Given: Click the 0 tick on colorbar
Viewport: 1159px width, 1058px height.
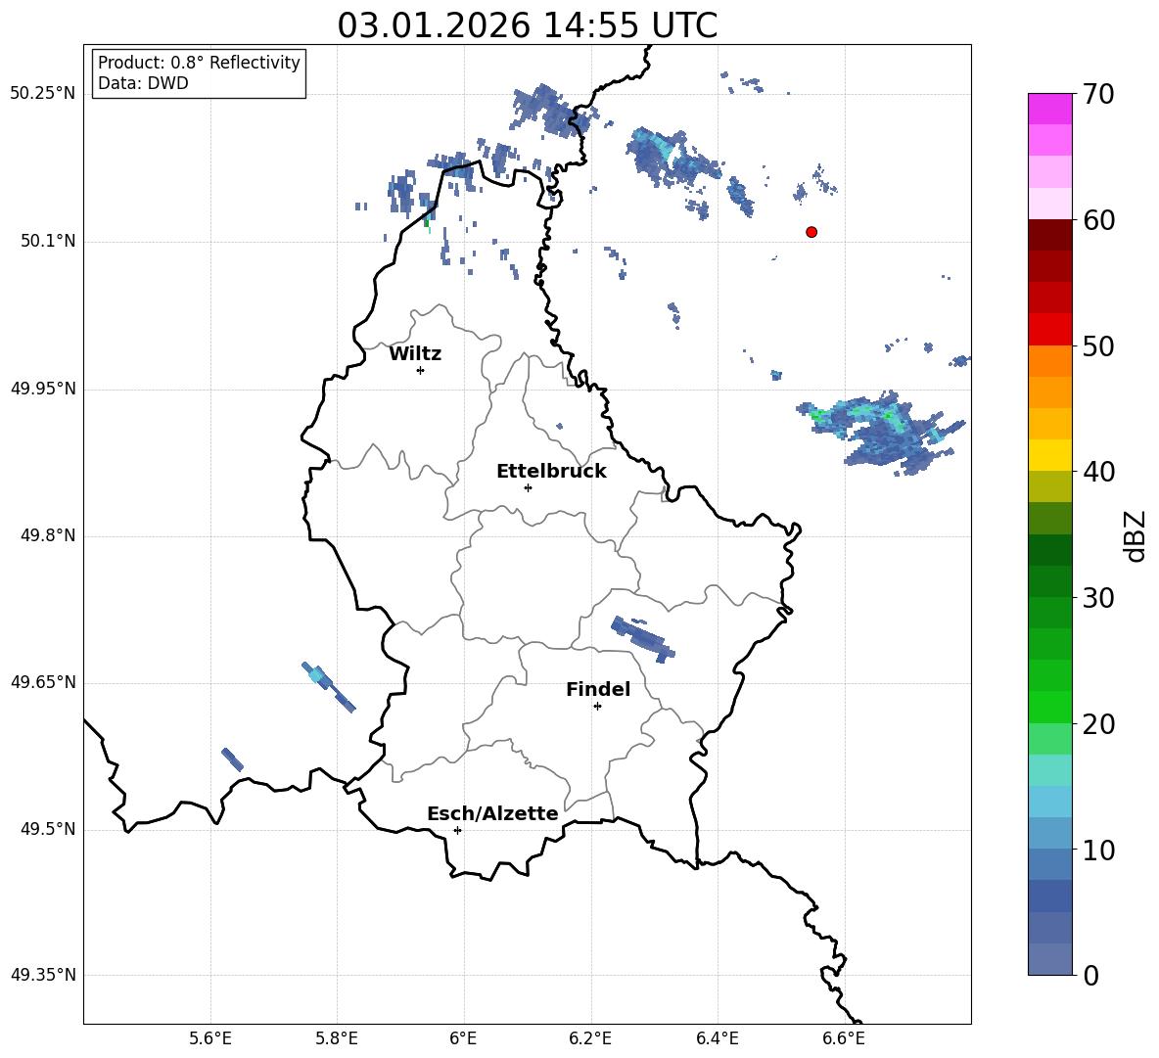Looking at the screenshot, I should 1090,975.
